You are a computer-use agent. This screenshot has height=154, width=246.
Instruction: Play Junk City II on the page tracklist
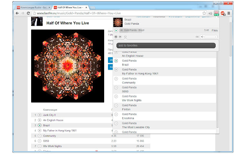tap(40, 115)
